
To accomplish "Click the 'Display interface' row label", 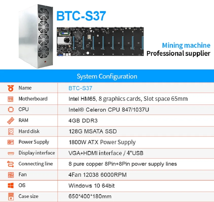I will point(37,153).
